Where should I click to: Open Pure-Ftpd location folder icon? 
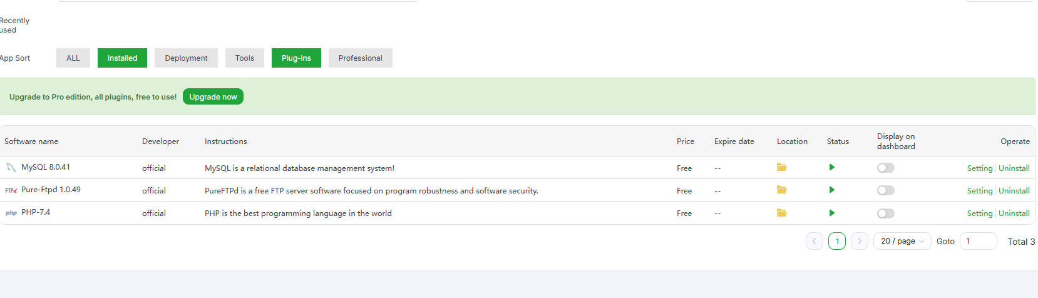(781, 190)
